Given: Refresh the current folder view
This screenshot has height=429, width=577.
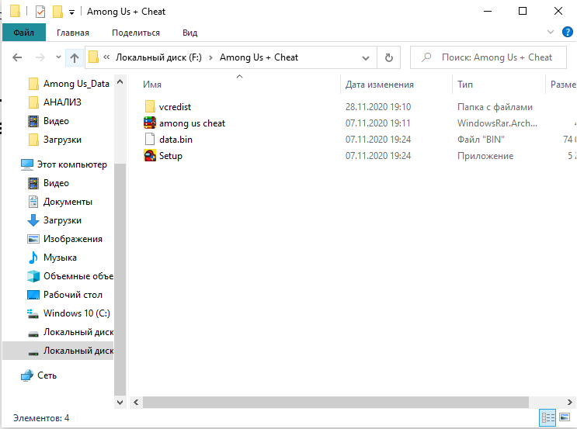Looking at the screenshot, I should pyautogui.click(x=388, y=57).
